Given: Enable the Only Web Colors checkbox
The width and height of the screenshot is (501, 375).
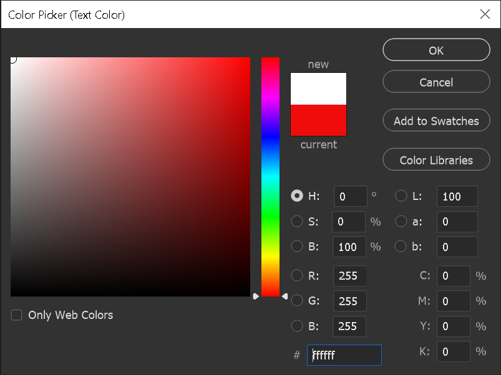Looking at the screenshot, I should pyautogui.click(x=16, y=315).
